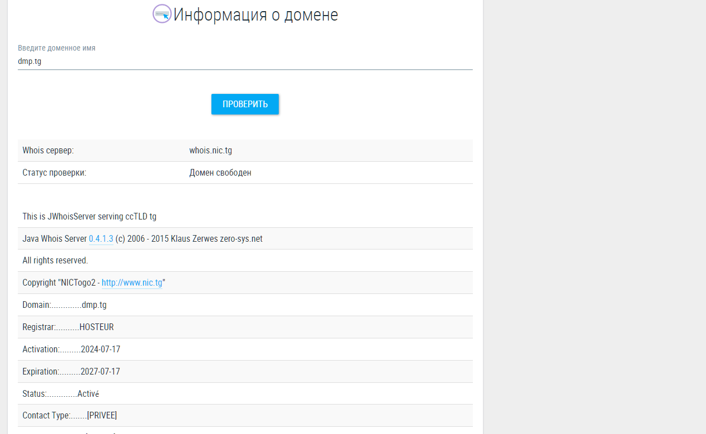706x434 pixels.
Task: Click the 'Статус проверки' row
Action: click(x=245, y=172)
